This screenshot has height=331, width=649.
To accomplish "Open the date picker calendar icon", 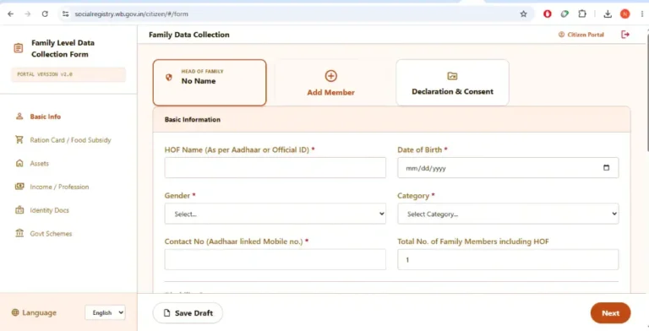I will [607, 167].
